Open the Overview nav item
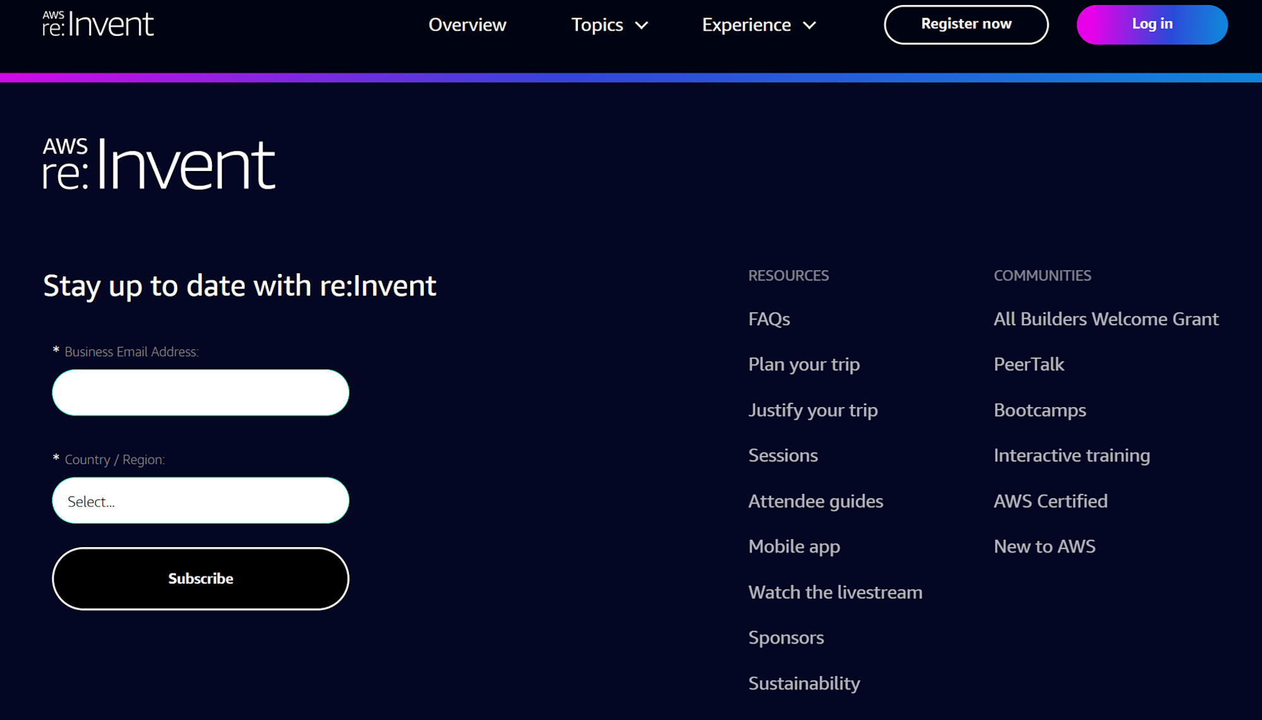Viewport: 1262px width, 720px height. (467, 25)
